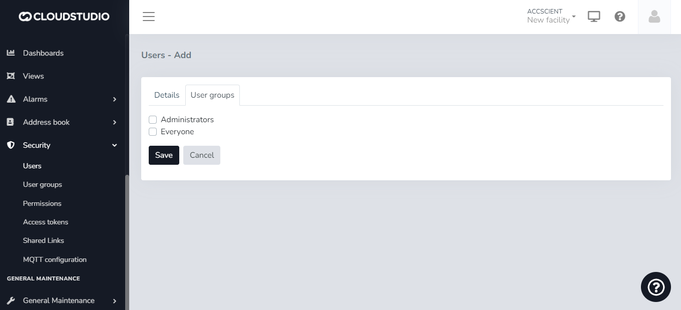Click the Alarms warning triangle icon
Image resolution: width=681 pixels, height=310 pixels.
pyautogui.click(x=11, y=99)
